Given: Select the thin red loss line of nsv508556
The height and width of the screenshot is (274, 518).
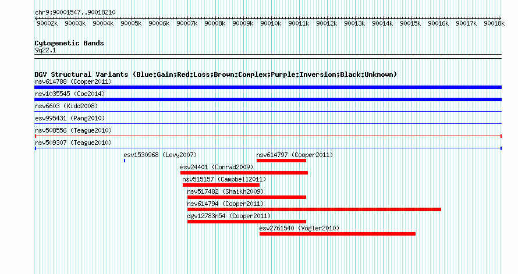Looking at the screenshot, I should click(x=268, y=136).
